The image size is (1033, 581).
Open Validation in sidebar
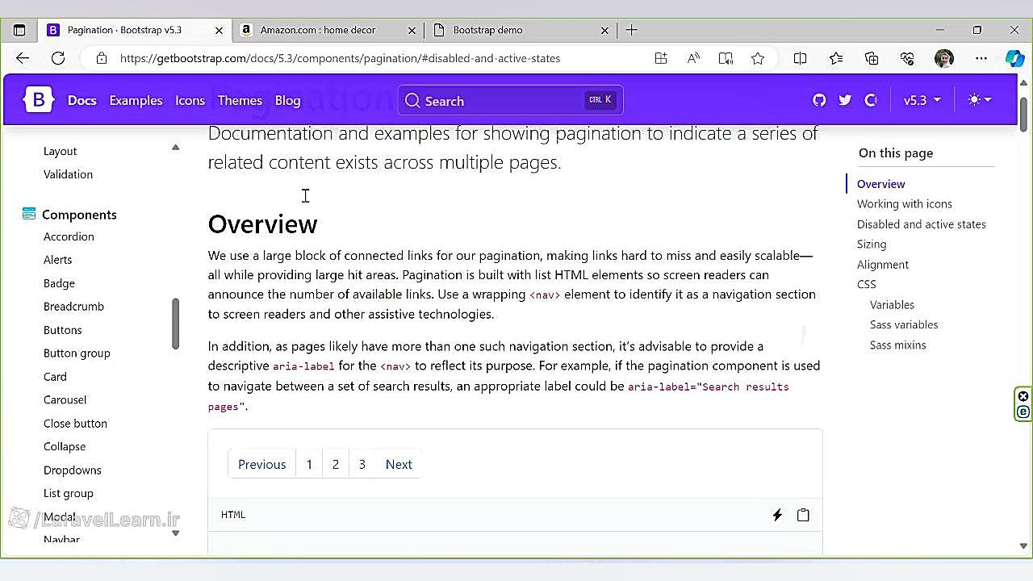[x=68, y=174]
